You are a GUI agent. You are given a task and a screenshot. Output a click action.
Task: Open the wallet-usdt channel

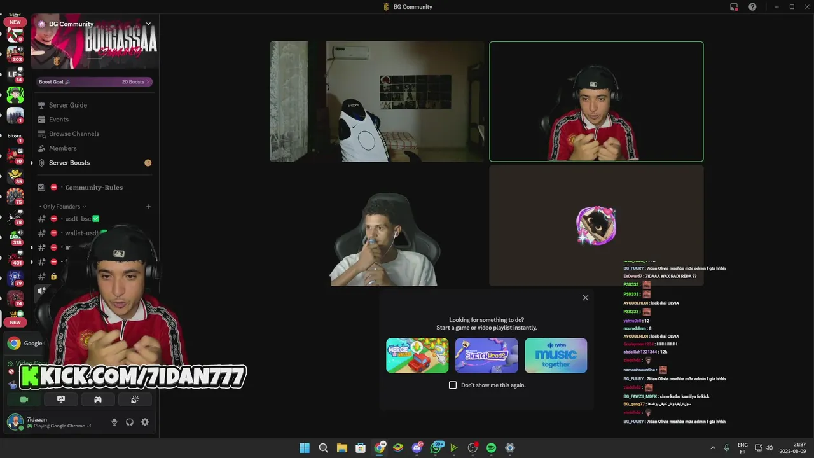pyautogui.click(x=81, y=233)
